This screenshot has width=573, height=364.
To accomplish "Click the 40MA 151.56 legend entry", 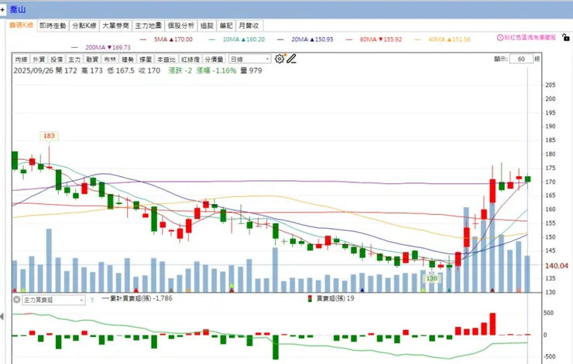I will (x=443, y=39).
